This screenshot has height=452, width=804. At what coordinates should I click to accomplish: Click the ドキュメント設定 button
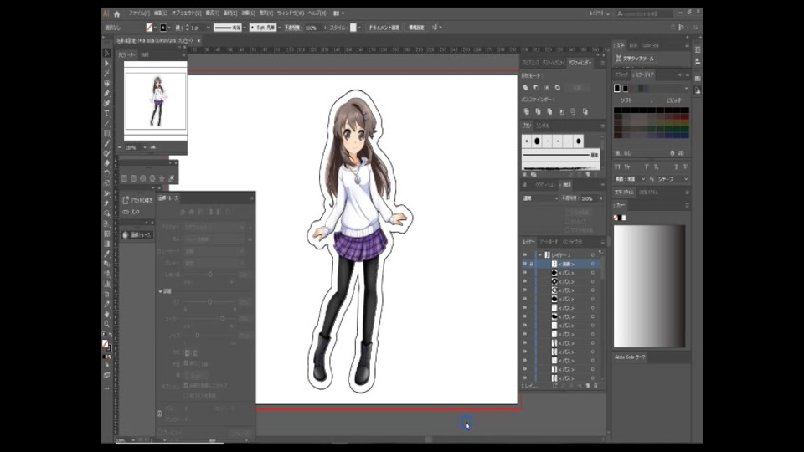click(x=384, y=28)
